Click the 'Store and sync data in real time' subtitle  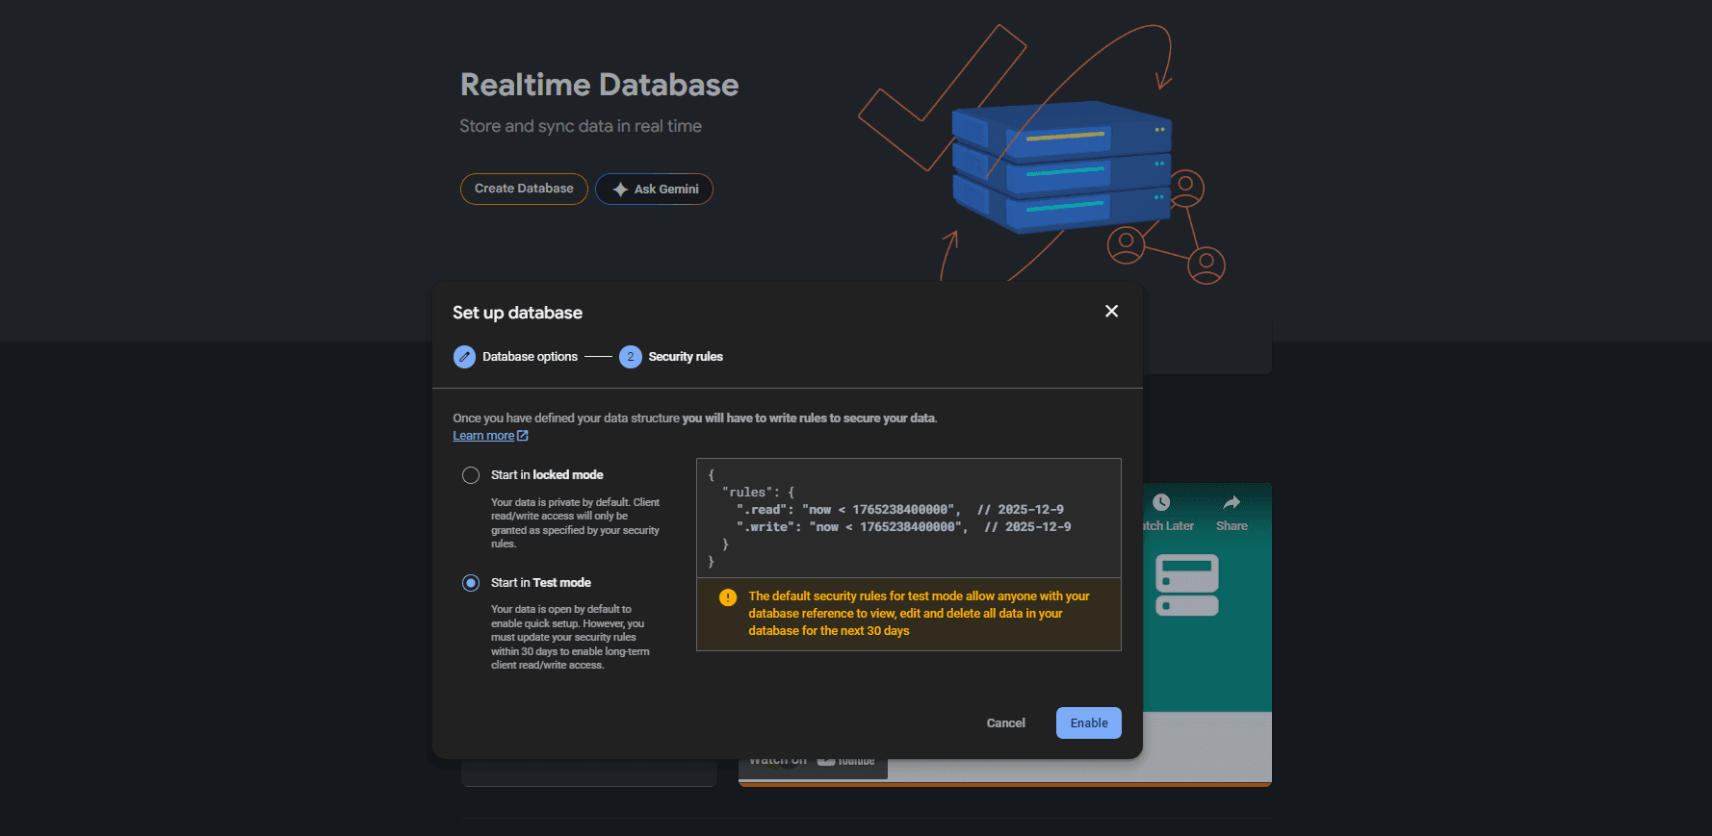581,126
